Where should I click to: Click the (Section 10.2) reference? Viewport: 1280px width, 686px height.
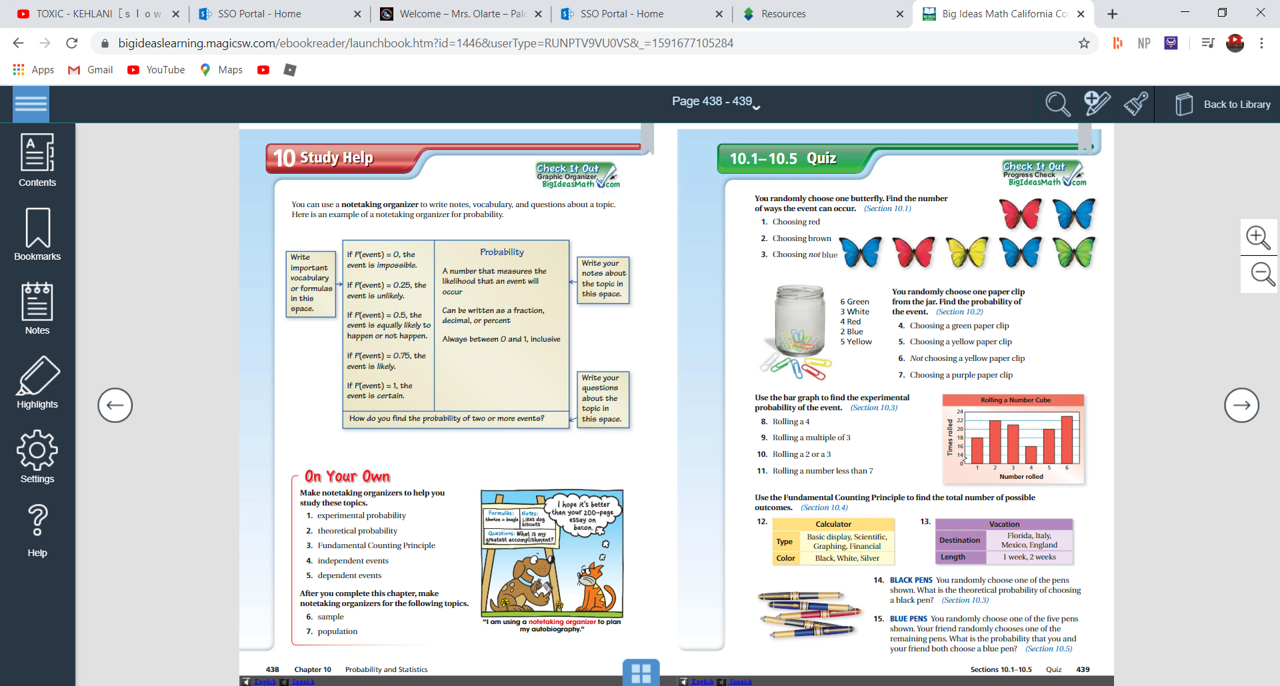click(959, 312)
